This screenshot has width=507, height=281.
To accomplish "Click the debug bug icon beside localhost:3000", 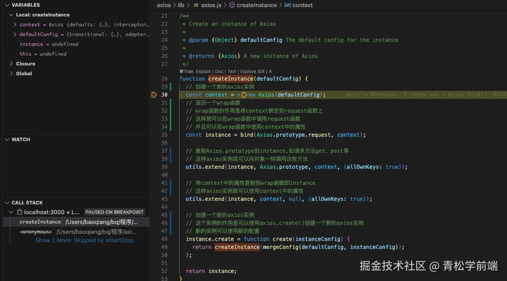I will (x=20, y=212).
